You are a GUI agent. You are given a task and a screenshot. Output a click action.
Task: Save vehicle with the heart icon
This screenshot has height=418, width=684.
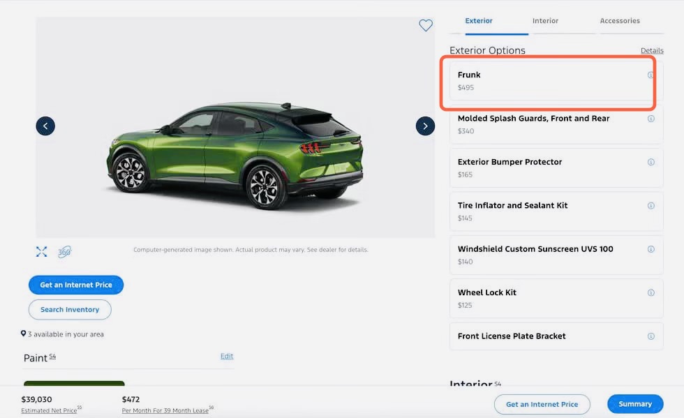[426, 26]
